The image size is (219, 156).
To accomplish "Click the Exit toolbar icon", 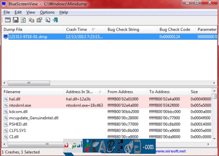I will [55, 20].
